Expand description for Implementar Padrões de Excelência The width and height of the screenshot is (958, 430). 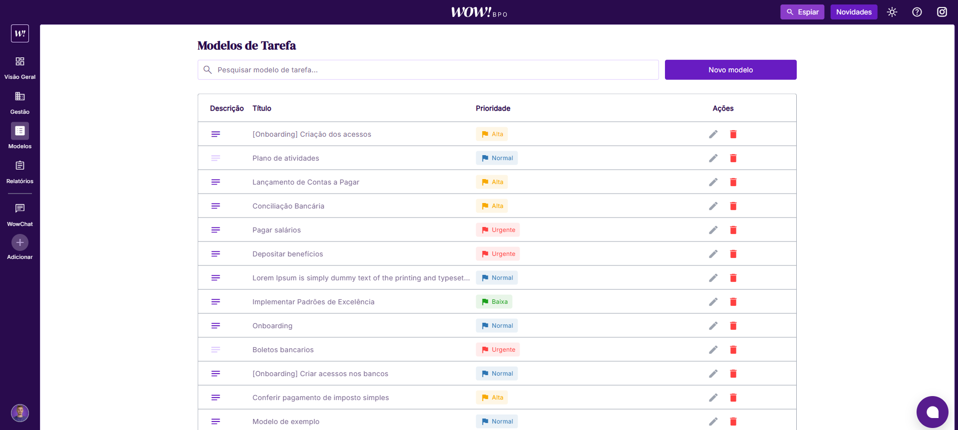point(216,302)
